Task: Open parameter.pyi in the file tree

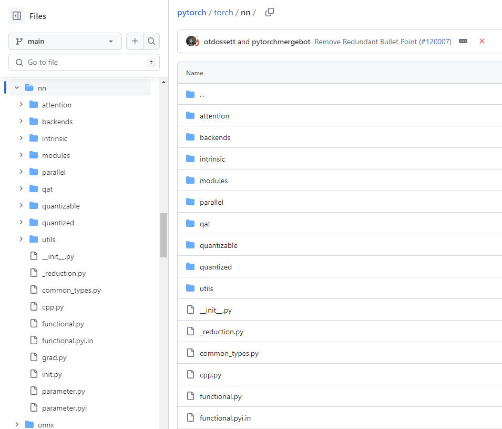Action: point(64,408)
